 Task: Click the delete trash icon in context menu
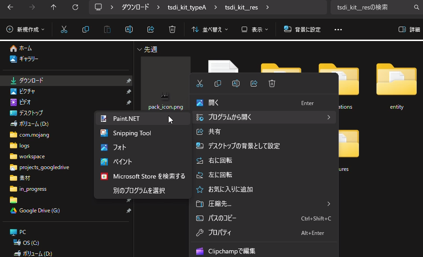coord(272,83)
